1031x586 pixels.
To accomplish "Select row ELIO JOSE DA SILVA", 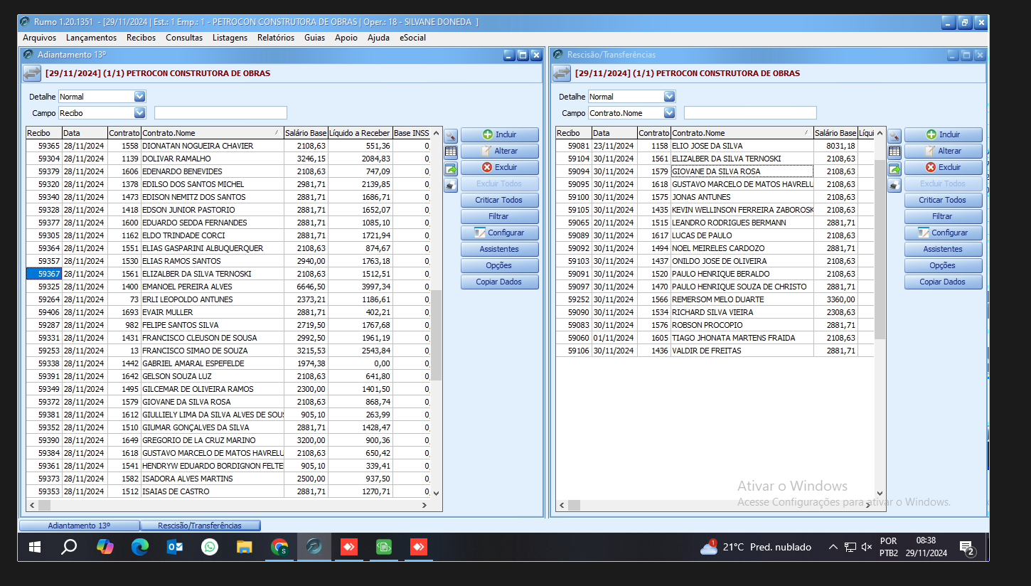I will click(x=715, y=146).
